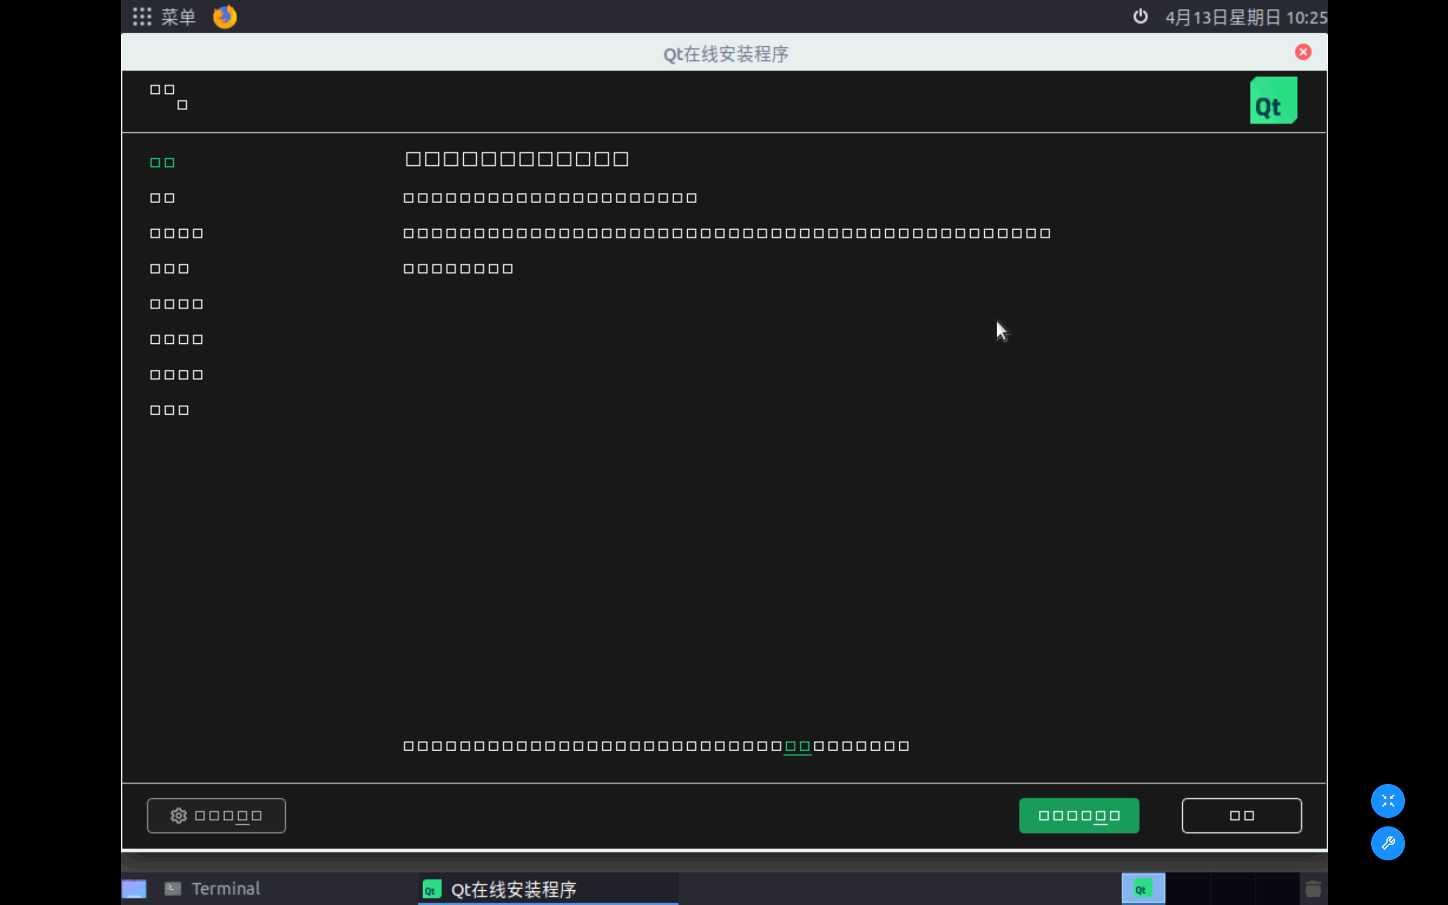This screenshot has height=905, width=1448.
Task: Click the trash icon at the bottom right
Action: (x=1314, y=888)
